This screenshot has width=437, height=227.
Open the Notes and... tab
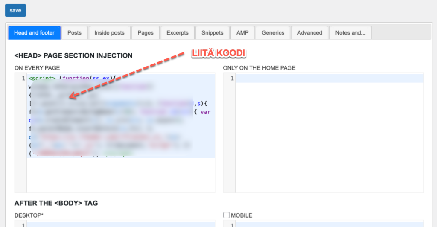pyautogui.click(x=350, y=33)
